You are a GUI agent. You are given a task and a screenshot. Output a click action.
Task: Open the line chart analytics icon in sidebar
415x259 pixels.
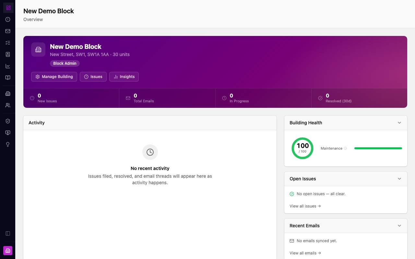(x=8, y=66)
